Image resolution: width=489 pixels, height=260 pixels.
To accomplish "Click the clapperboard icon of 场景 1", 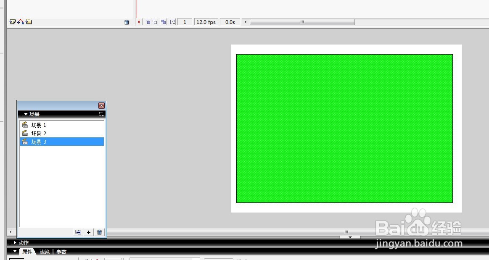I will tap(25, 125).
